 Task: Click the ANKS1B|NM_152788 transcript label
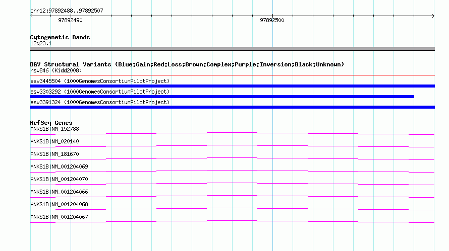click(54, 129)
